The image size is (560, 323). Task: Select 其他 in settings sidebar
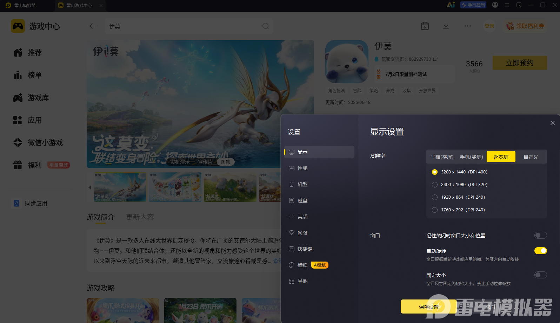[319, 281]
